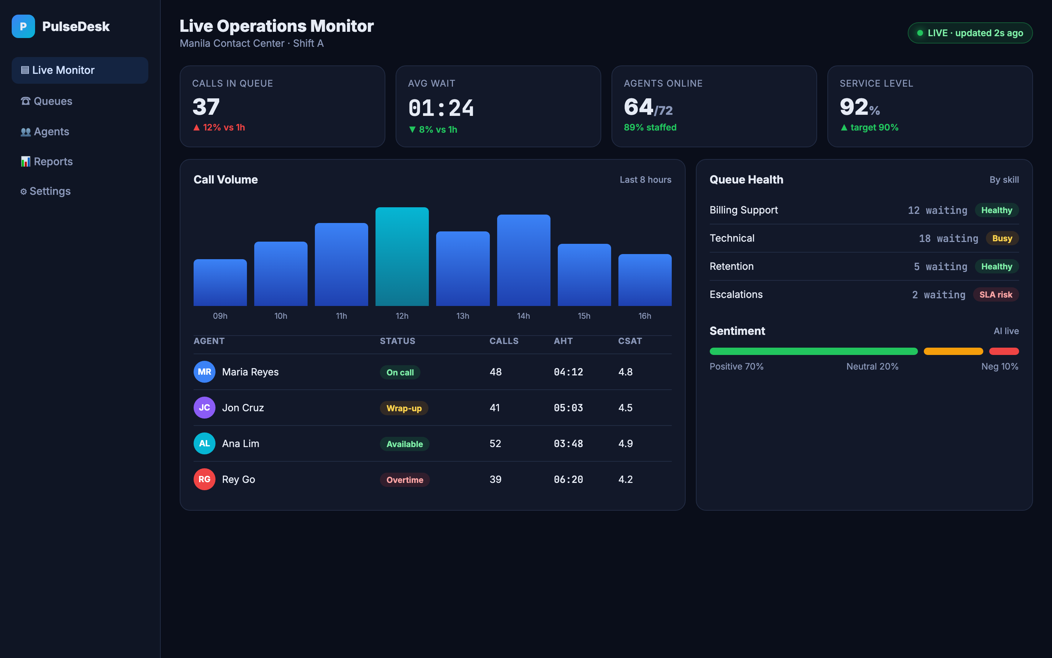Click Jon Cruz JC avatar
The width and height of the screenshot is (1052, 658).
(x=204, y=407)
